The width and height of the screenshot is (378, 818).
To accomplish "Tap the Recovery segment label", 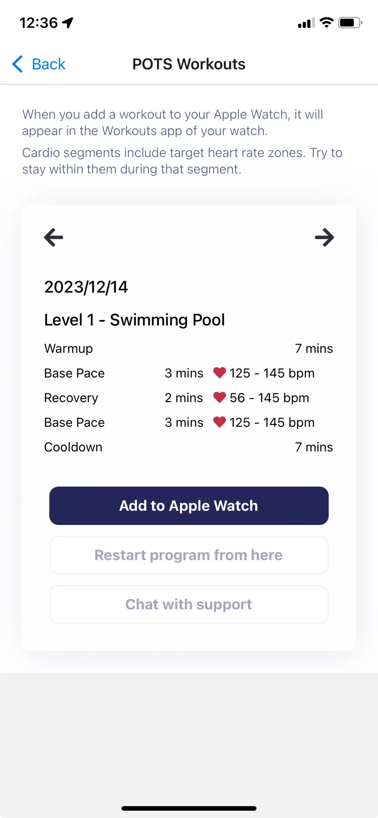I will tap(71, 398).
